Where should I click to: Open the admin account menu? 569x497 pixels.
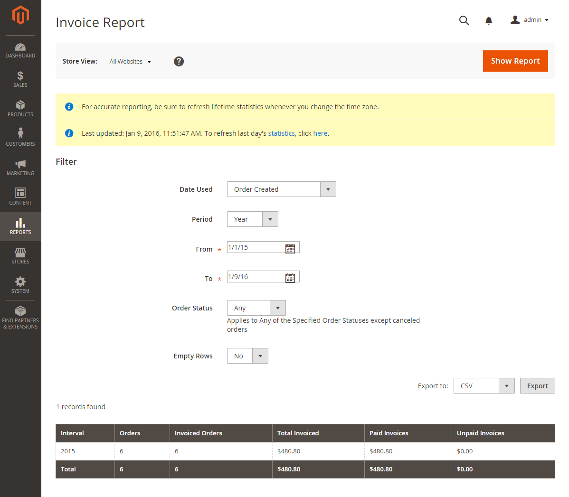(530, 20)
